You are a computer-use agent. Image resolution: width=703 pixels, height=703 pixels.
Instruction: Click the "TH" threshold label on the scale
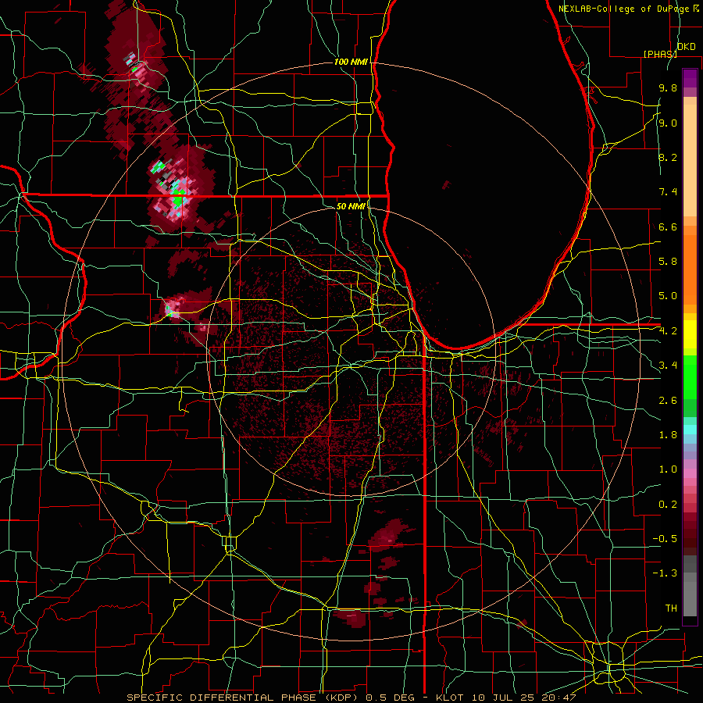click(671, 608)
